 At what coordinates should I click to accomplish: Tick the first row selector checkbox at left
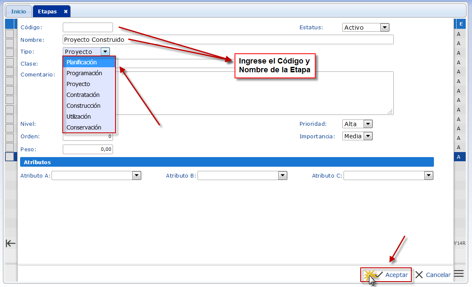click(x=9, y=34)
